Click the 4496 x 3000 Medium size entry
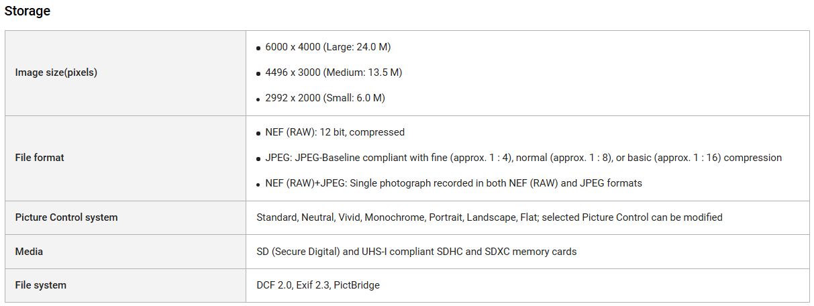The width and height of the screenshot is (814, 306). (334, 72)
